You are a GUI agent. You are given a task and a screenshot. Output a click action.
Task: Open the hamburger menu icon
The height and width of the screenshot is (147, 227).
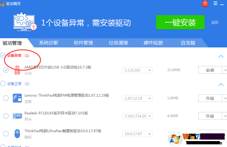point(215,3)
